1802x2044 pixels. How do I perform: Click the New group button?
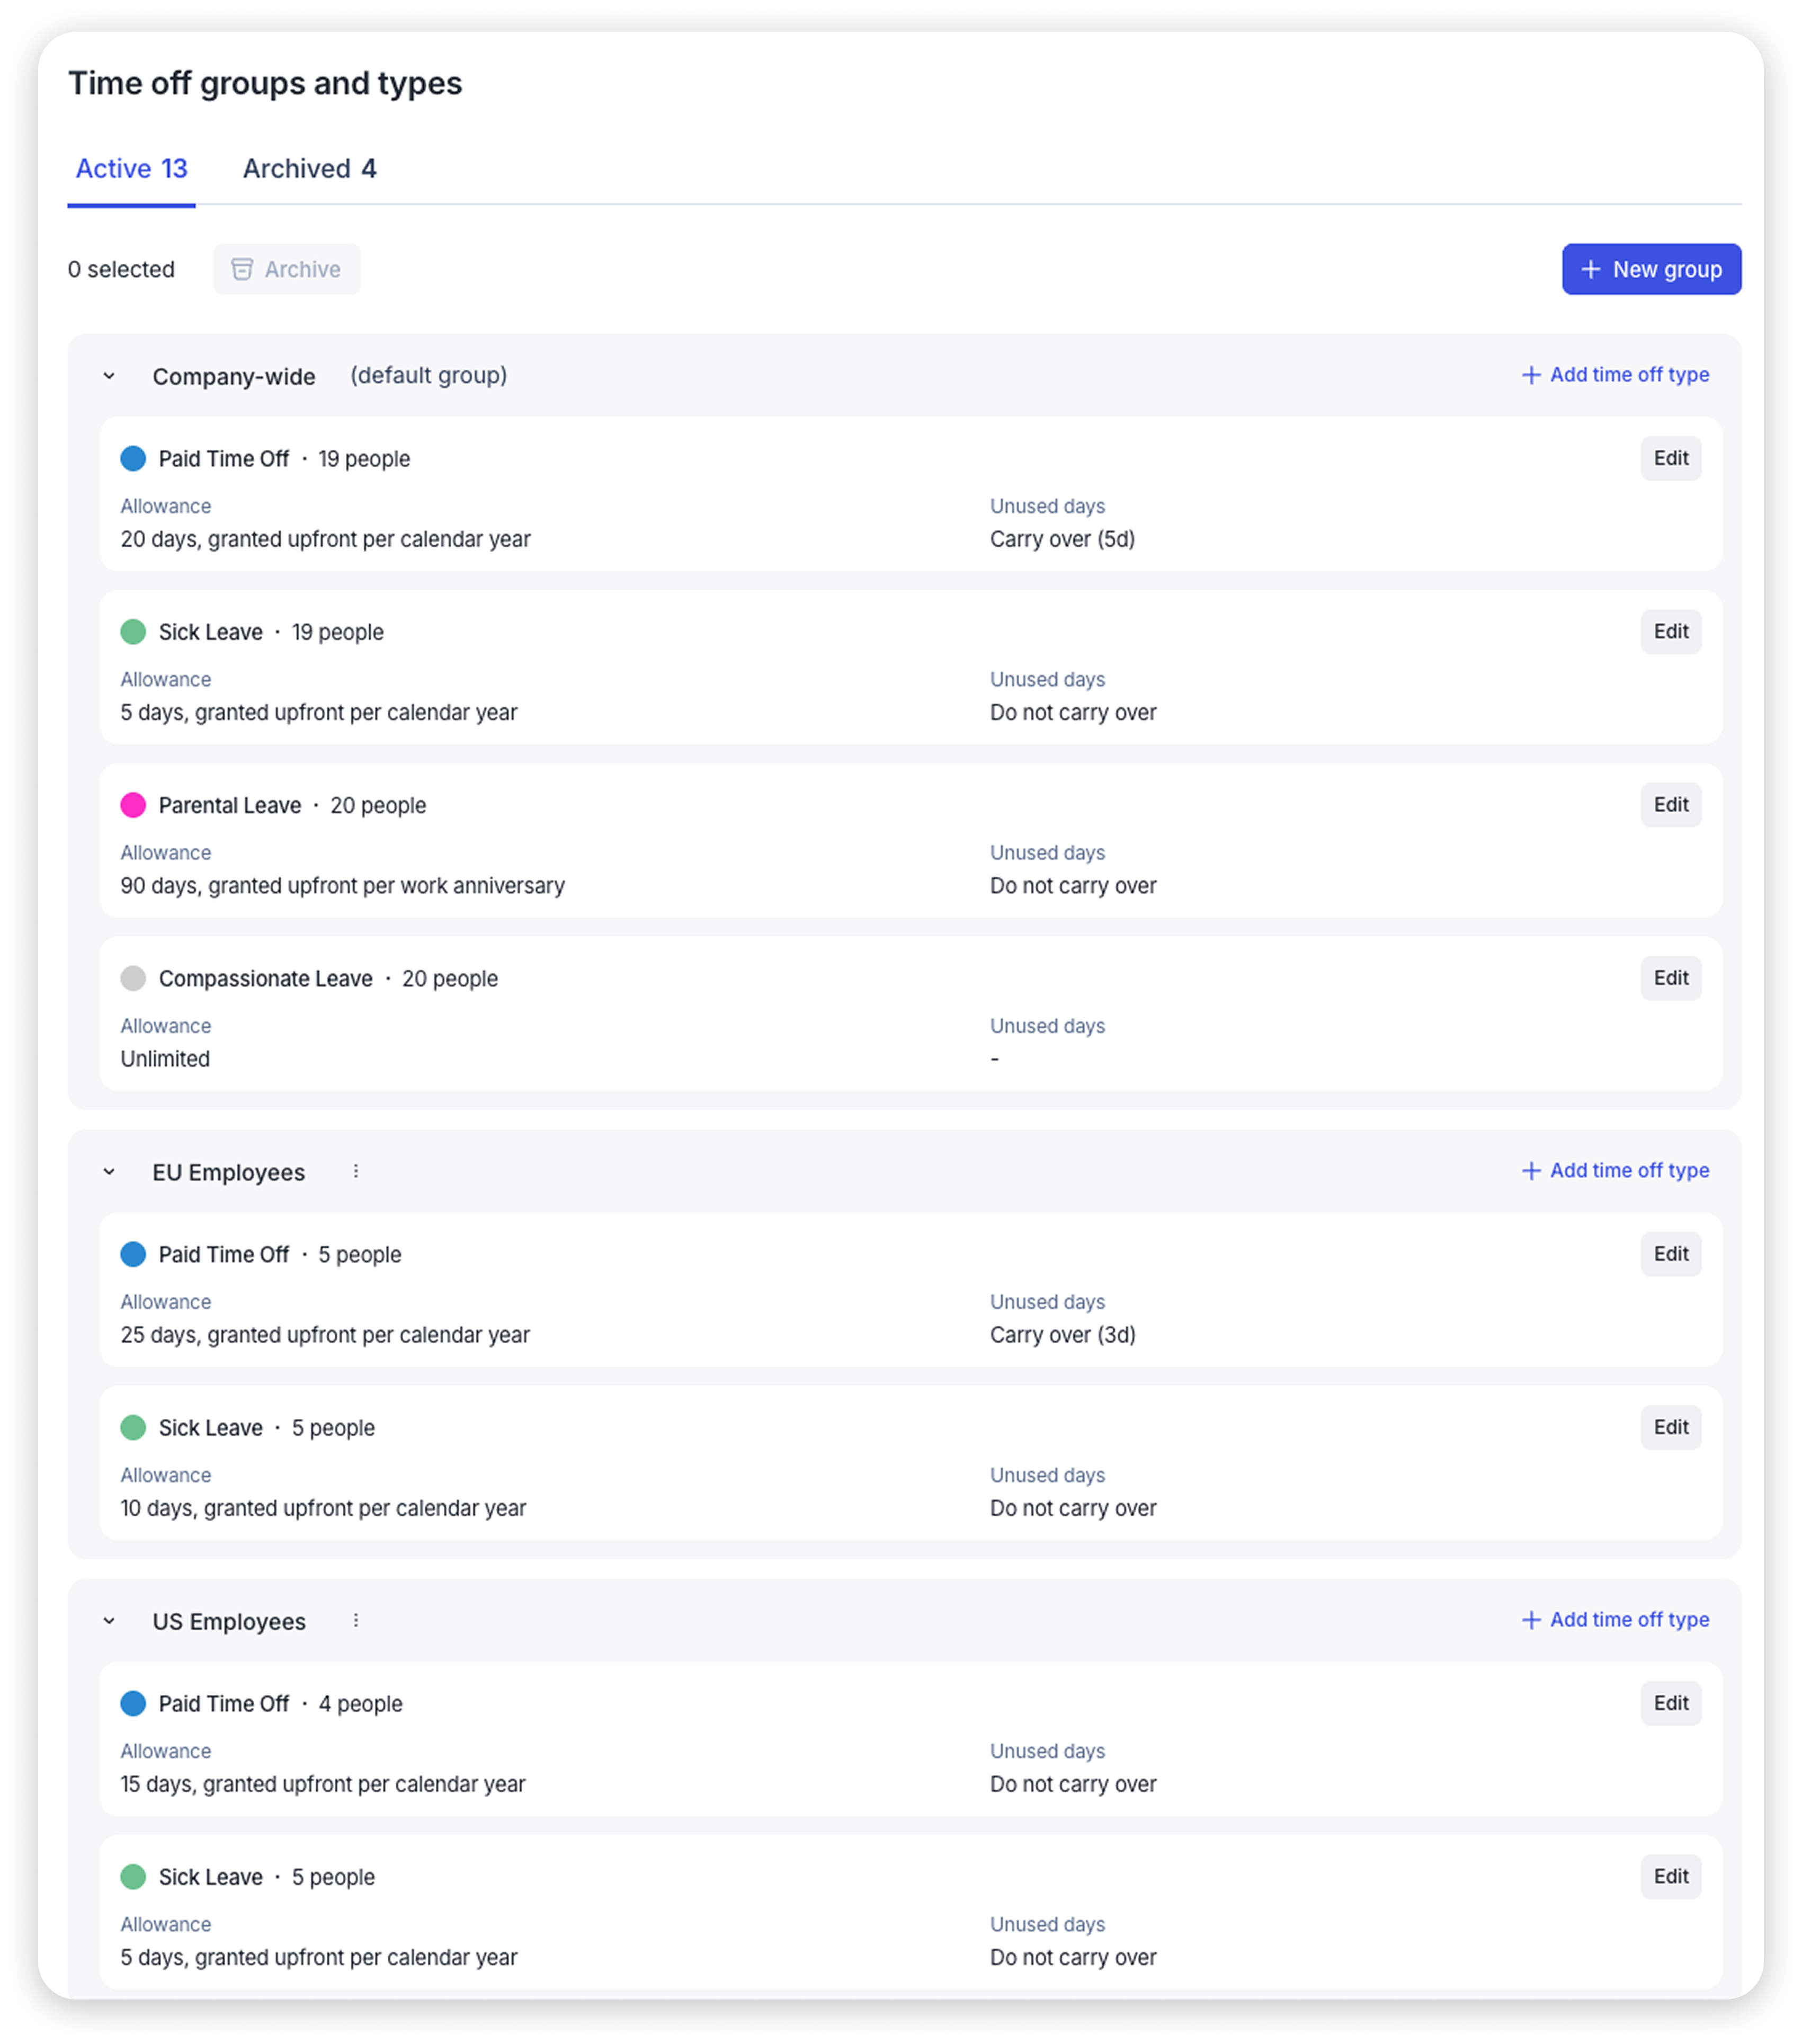tap(1651, 268)
